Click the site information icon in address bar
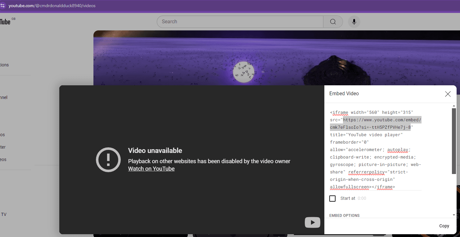The height and width of the screenshot is (237, 460). [2, 6]
